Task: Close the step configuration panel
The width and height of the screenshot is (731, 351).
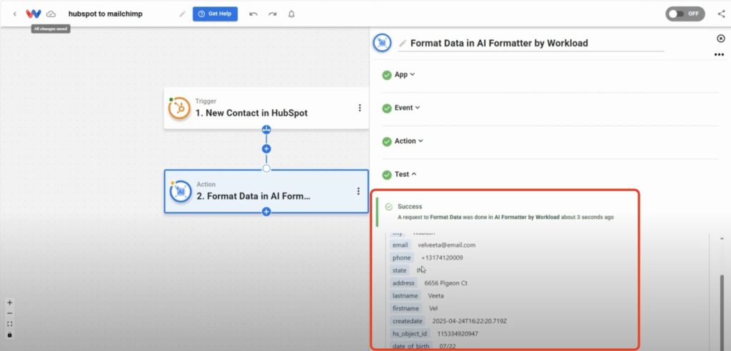Action: [721, 39]
